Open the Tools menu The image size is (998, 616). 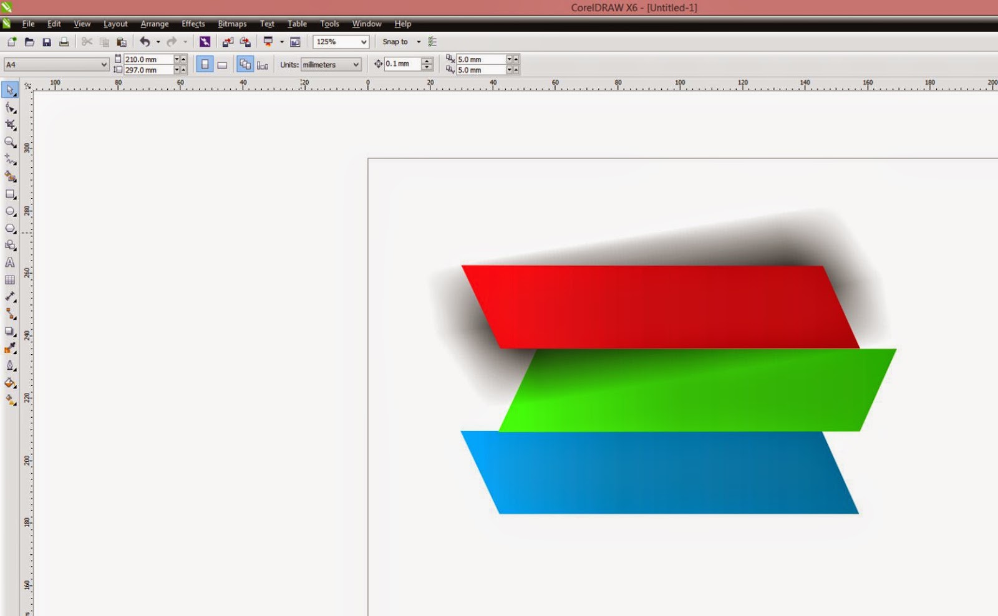tap(329, 24)
